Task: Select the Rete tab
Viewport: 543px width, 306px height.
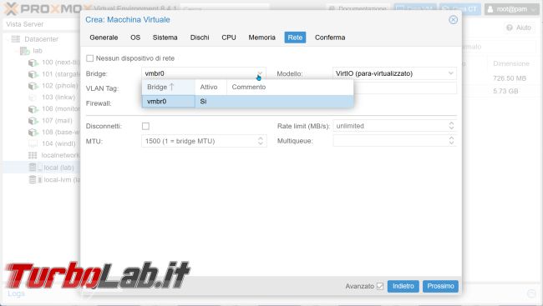Action: tap(295, 38)
